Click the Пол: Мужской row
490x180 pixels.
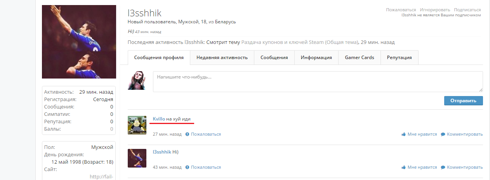coord(79,147)
